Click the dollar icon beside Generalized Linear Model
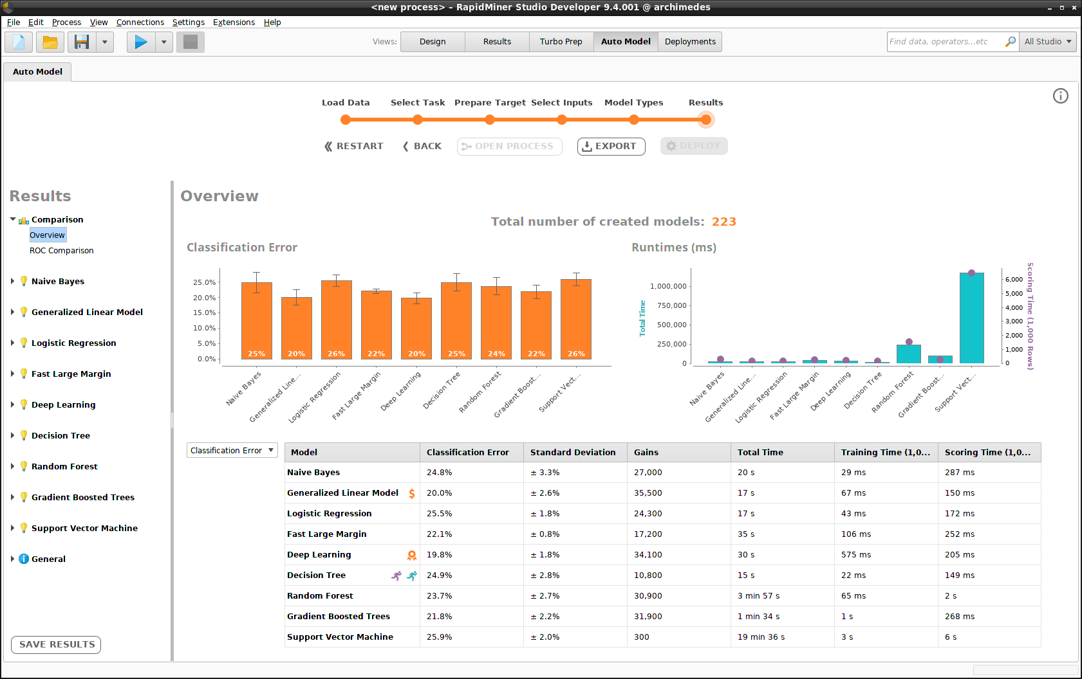 (412, 493)
